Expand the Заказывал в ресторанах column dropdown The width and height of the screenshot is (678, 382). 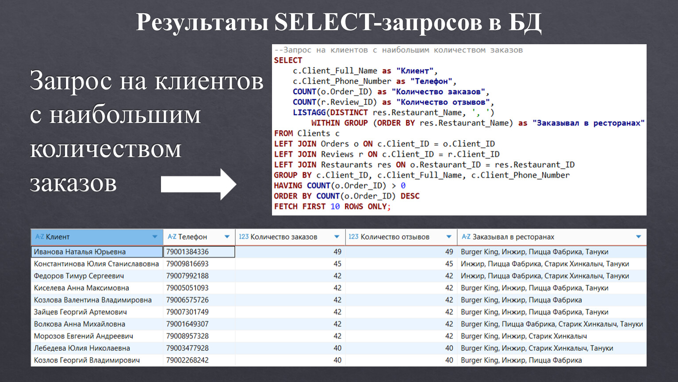(638, 237)
